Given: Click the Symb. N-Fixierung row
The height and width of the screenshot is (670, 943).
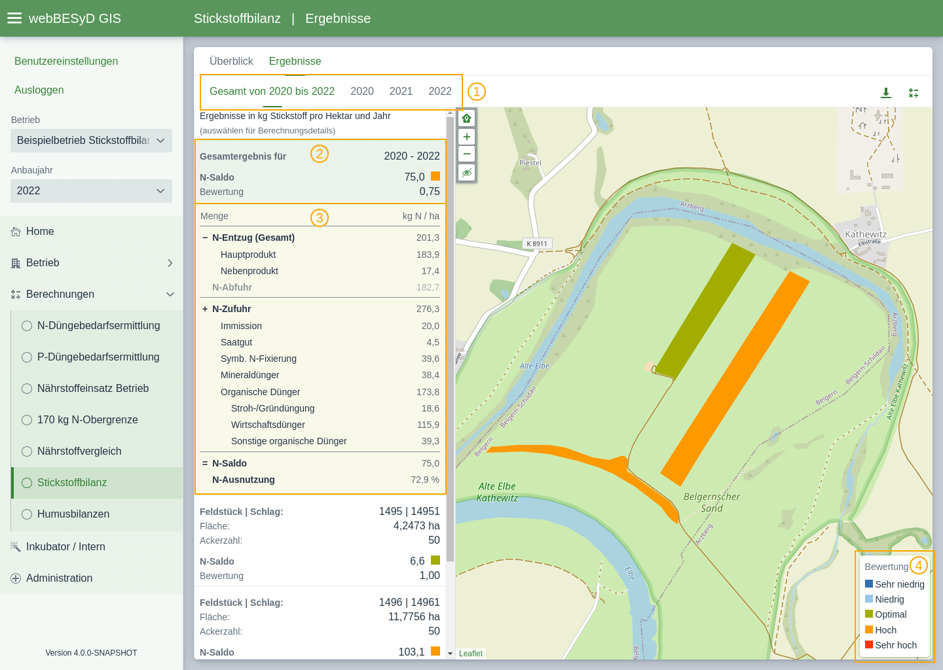Looking at the screenshot, I should tap(320, 359).
